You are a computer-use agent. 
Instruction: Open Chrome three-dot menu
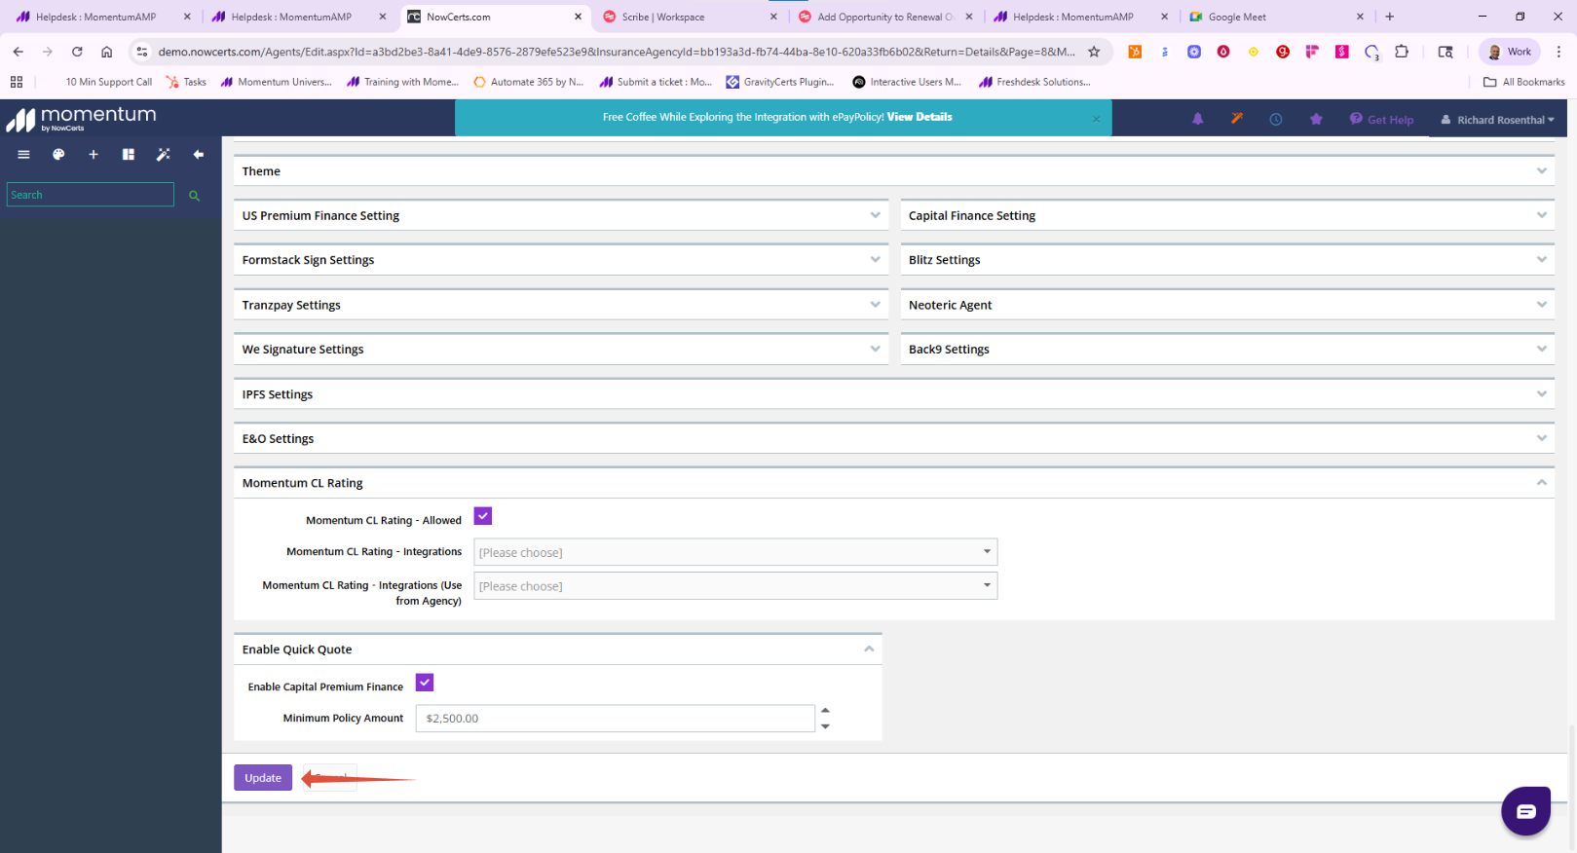coord(1558,52)
